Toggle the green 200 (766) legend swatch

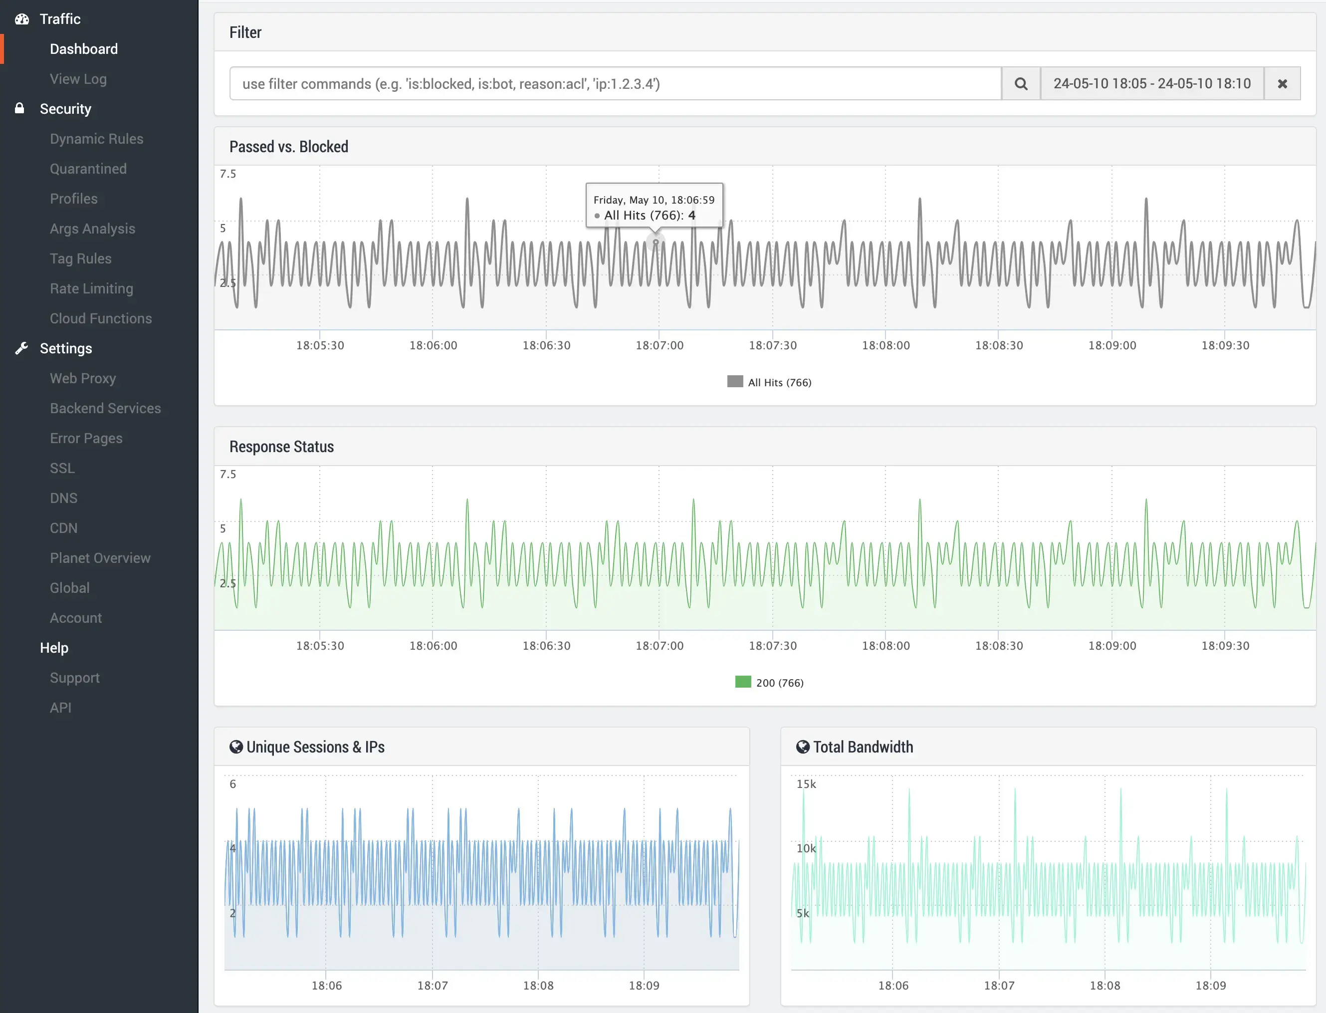pos(743,682)
